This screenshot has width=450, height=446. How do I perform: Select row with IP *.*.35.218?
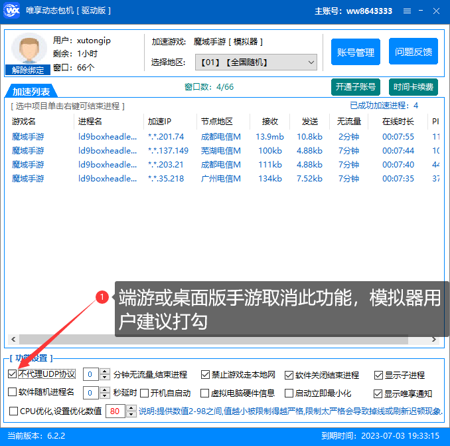coord(225,178)
